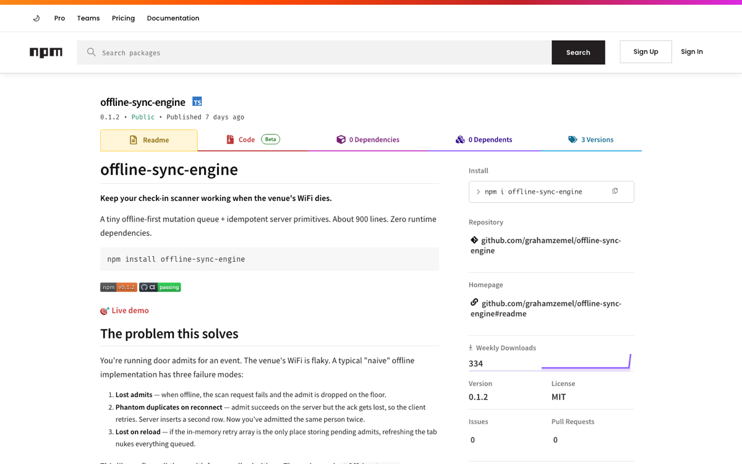The image size is (742, 464).
Task: Open the 0 Dependencies tab
Action: (x=367, y=140)
